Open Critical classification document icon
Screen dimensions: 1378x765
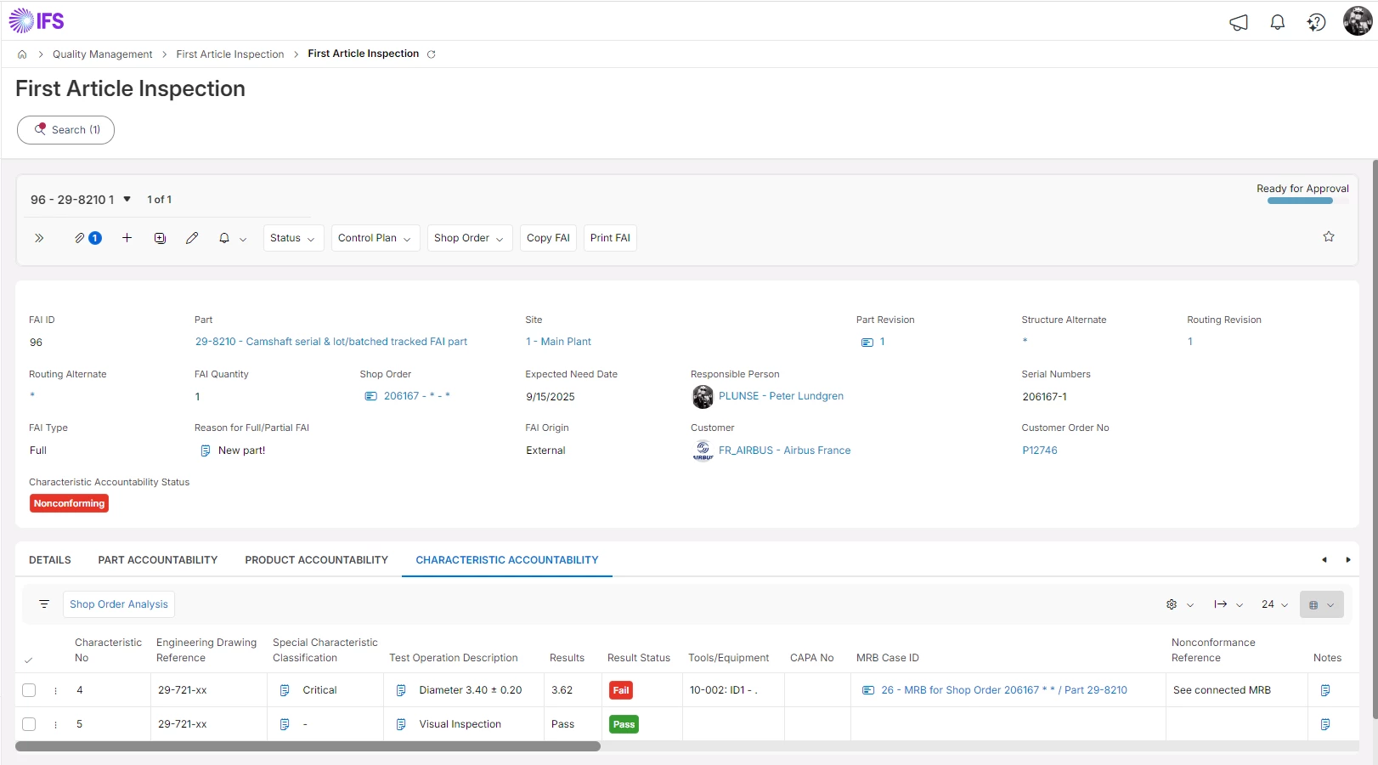click(285, 690)
